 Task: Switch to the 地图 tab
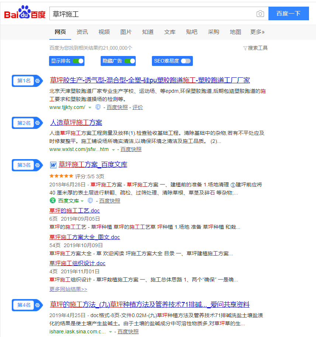tap(235, 32)
